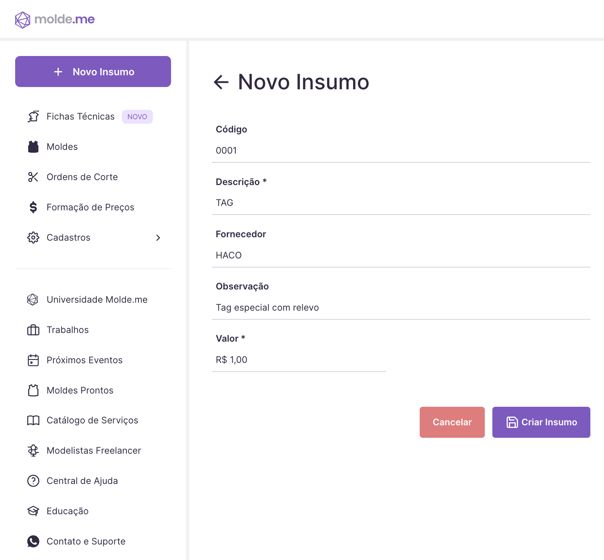Open Moldes Prontos menu item
This screenshot has width=604, height=560.
click(93, 390)
